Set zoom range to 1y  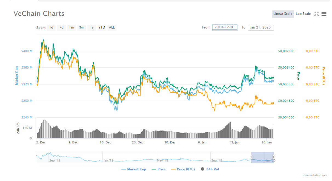pyautogui.click(x=92, y=27)
